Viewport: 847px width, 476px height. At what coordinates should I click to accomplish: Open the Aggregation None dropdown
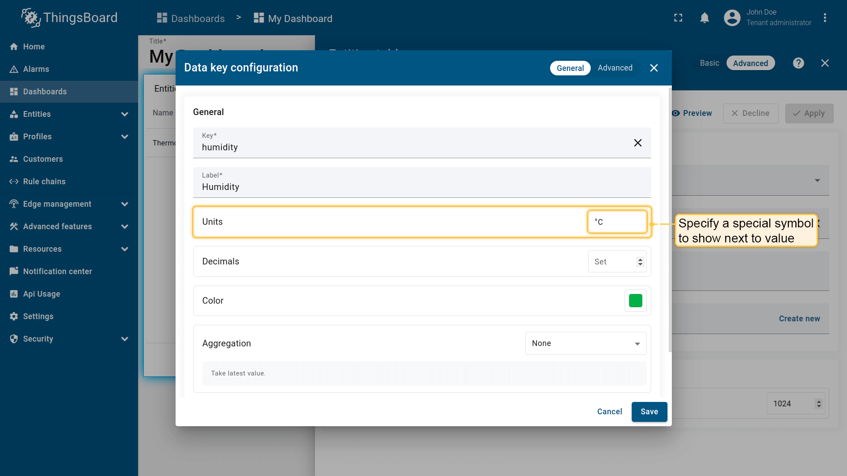pyautogui.click(x=585, y=343)
